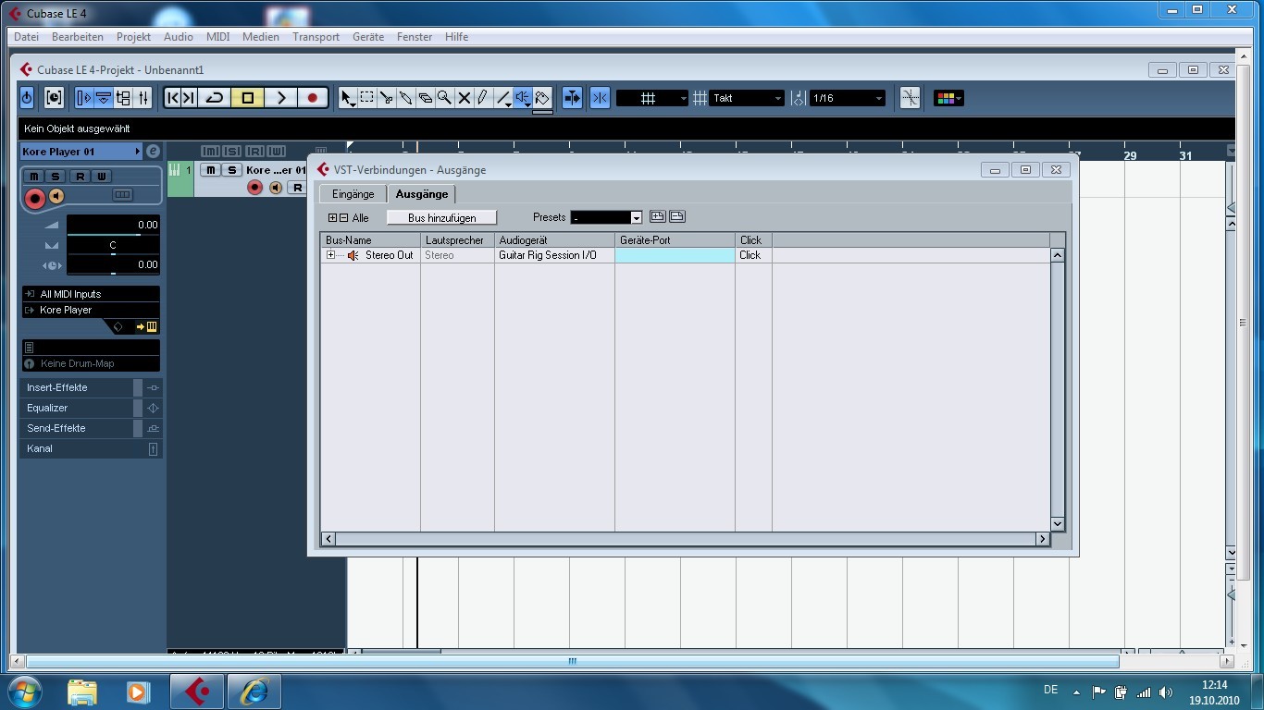Click the Bus hinzufügen button
Viewport: 1264px width, 710px height.
tap(441, 217)
